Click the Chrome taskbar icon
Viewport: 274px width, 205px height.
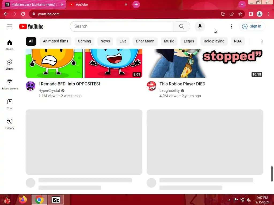[x=39, y=200]
